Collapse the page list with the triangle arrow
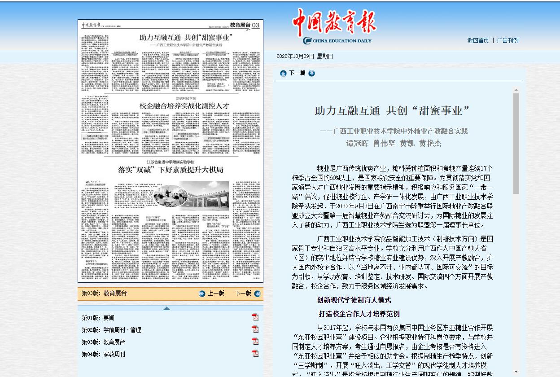 click(167, 308)
